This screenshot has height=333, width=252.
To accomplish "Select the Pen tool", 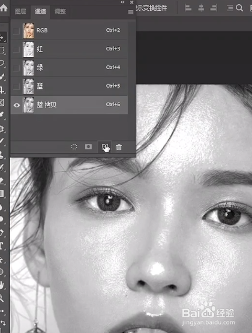I will pos(2,233).
